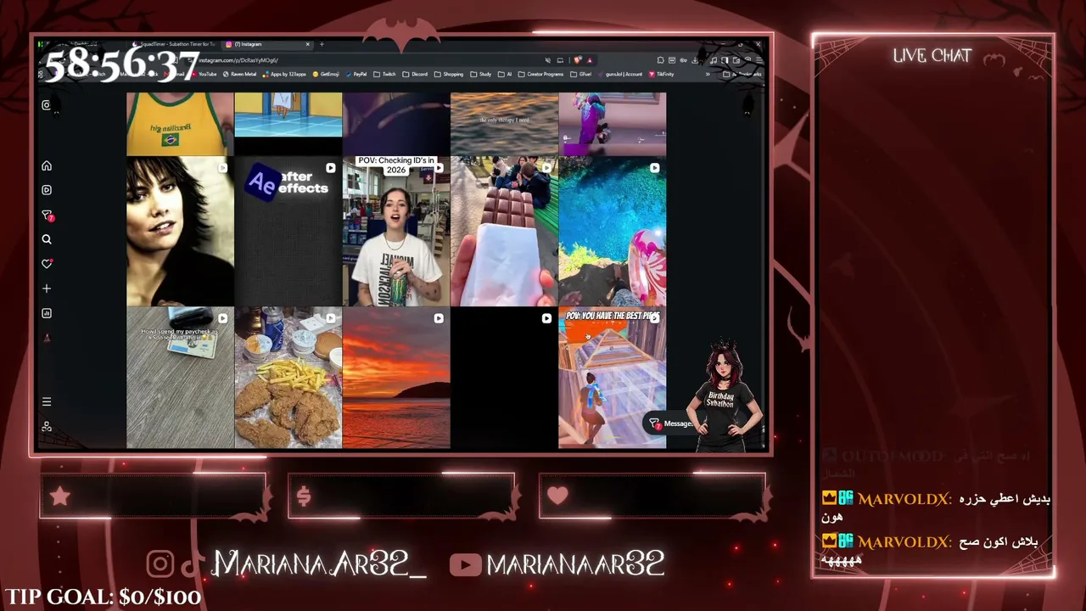The height and width of the screenshot is (611, 1086).
Task: Open the Meta apps icon at sidebar bottom
Action: [47, 426]
